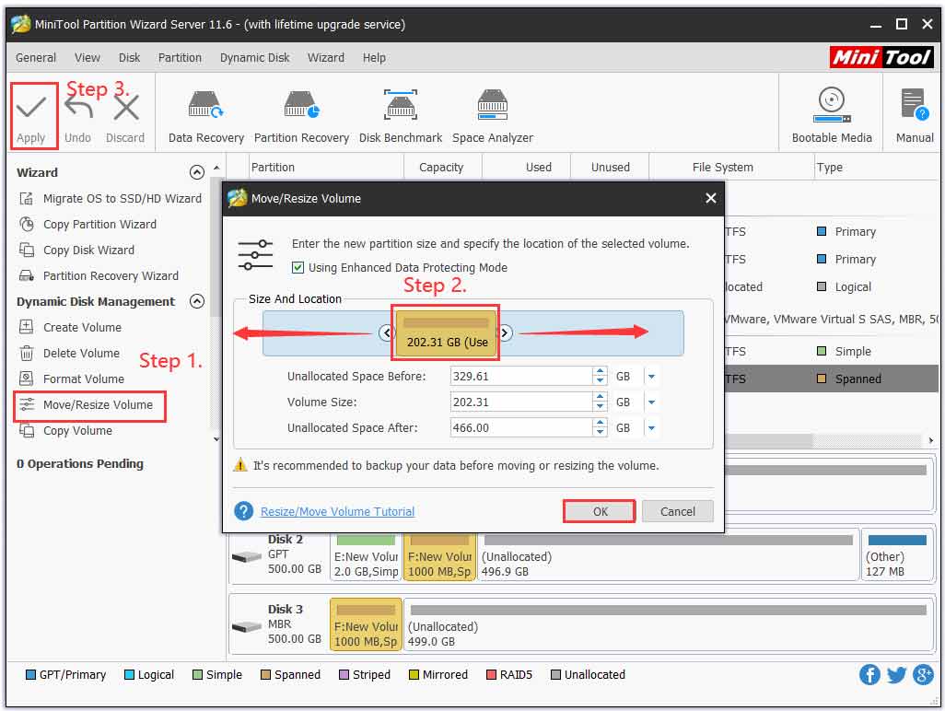The width and height of the screenshot is (945, 711).
Task: Select the 499.0 GB unallocated space on Disk 3
Action: (669, 625)
